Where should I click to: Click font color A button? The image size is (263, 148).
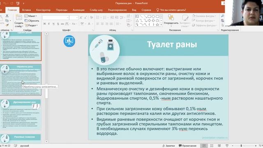(x=90, y=24)
